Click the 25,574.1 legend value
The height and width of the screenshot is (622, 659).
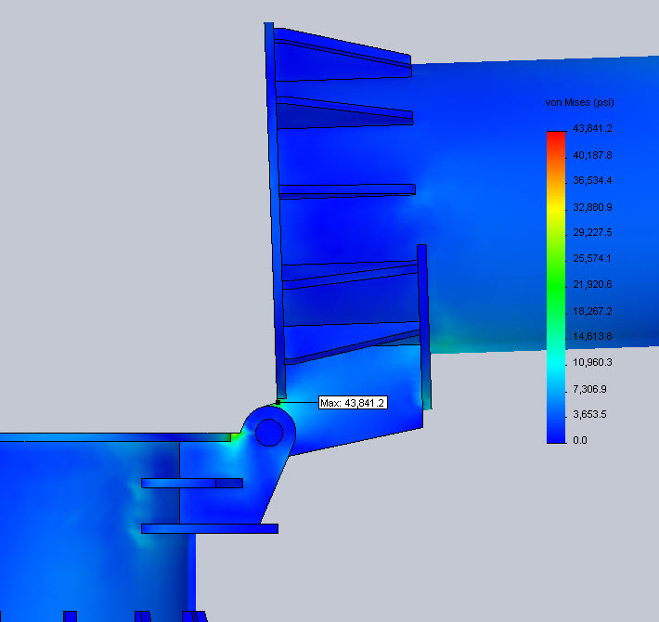pos(592,258)
